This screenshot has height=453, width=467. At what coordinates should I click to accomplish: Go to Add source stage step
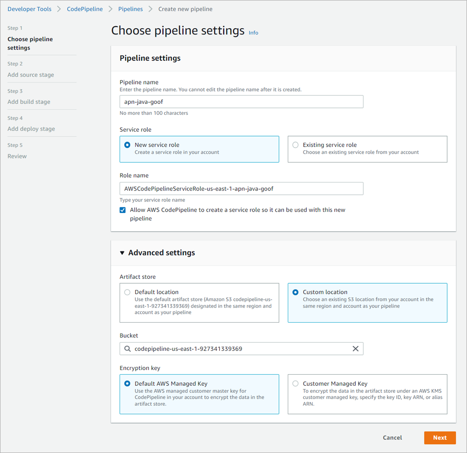point(31,75)
